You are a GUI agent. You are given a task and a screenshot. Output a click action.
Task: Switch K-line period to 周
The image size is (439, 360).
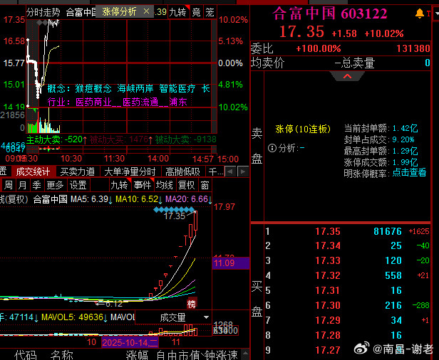click(x=9, y=185)
